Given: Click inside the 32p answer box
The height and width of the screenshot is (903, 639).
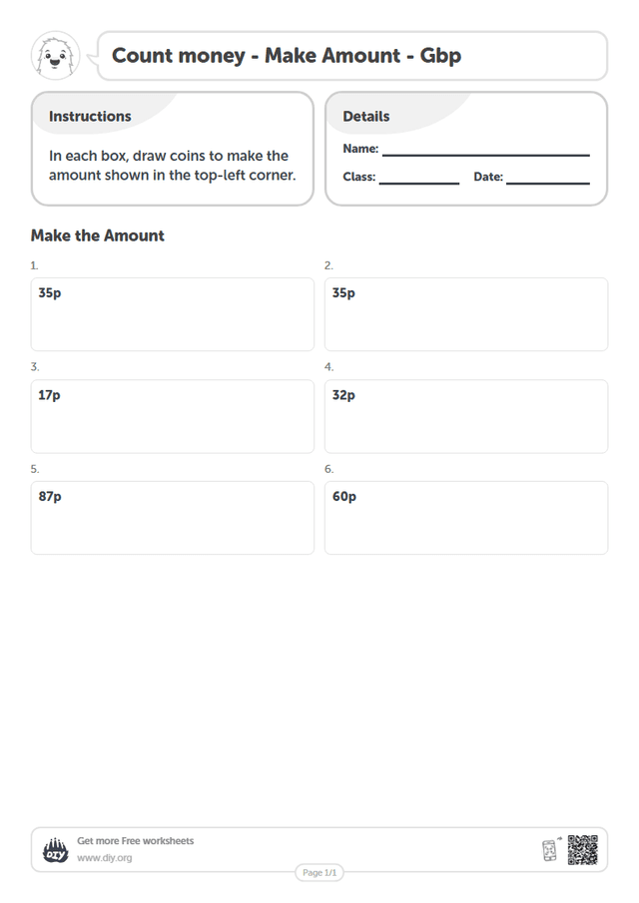Looking at the screenshot, I should click(x=466, y=416).
